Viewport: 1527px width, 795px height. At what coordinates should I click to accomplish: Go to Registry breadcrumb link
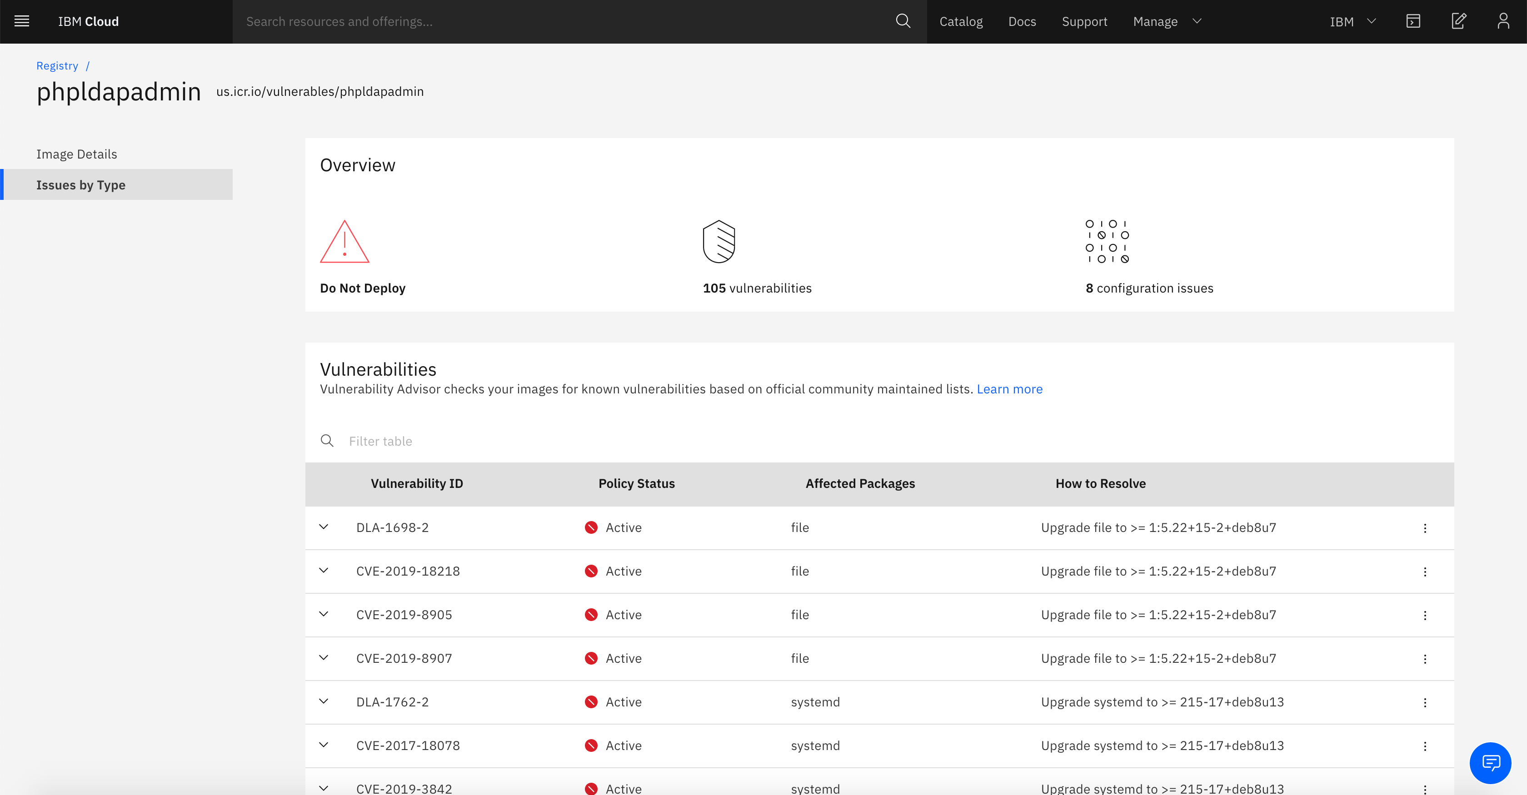57,66
